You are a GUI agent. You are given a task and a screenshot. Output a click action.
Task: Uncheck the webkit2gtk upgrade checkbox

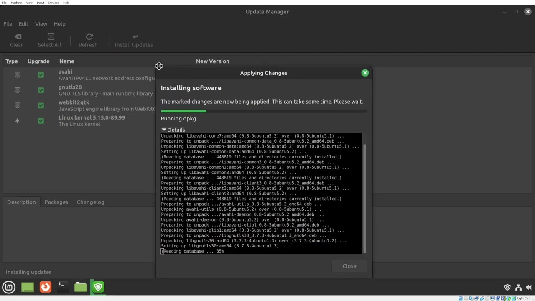[x=41, y=105]
